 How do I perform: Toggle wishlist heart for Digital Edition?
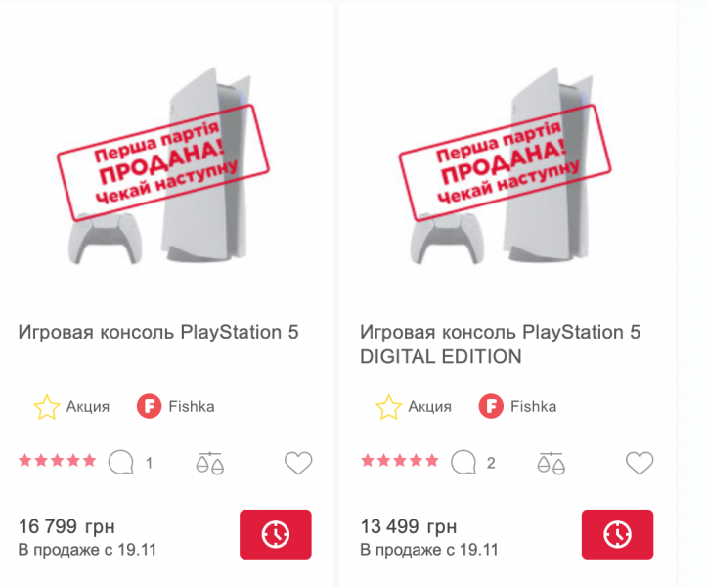click(640, 463)
